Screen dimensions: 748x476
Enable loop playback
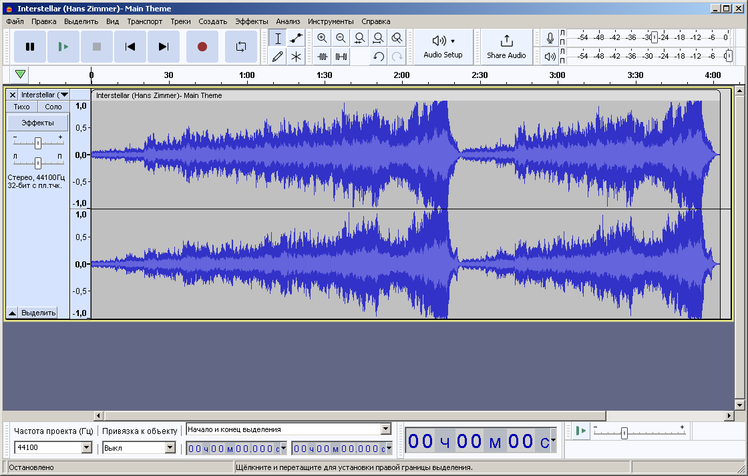[x=240, y=47]
